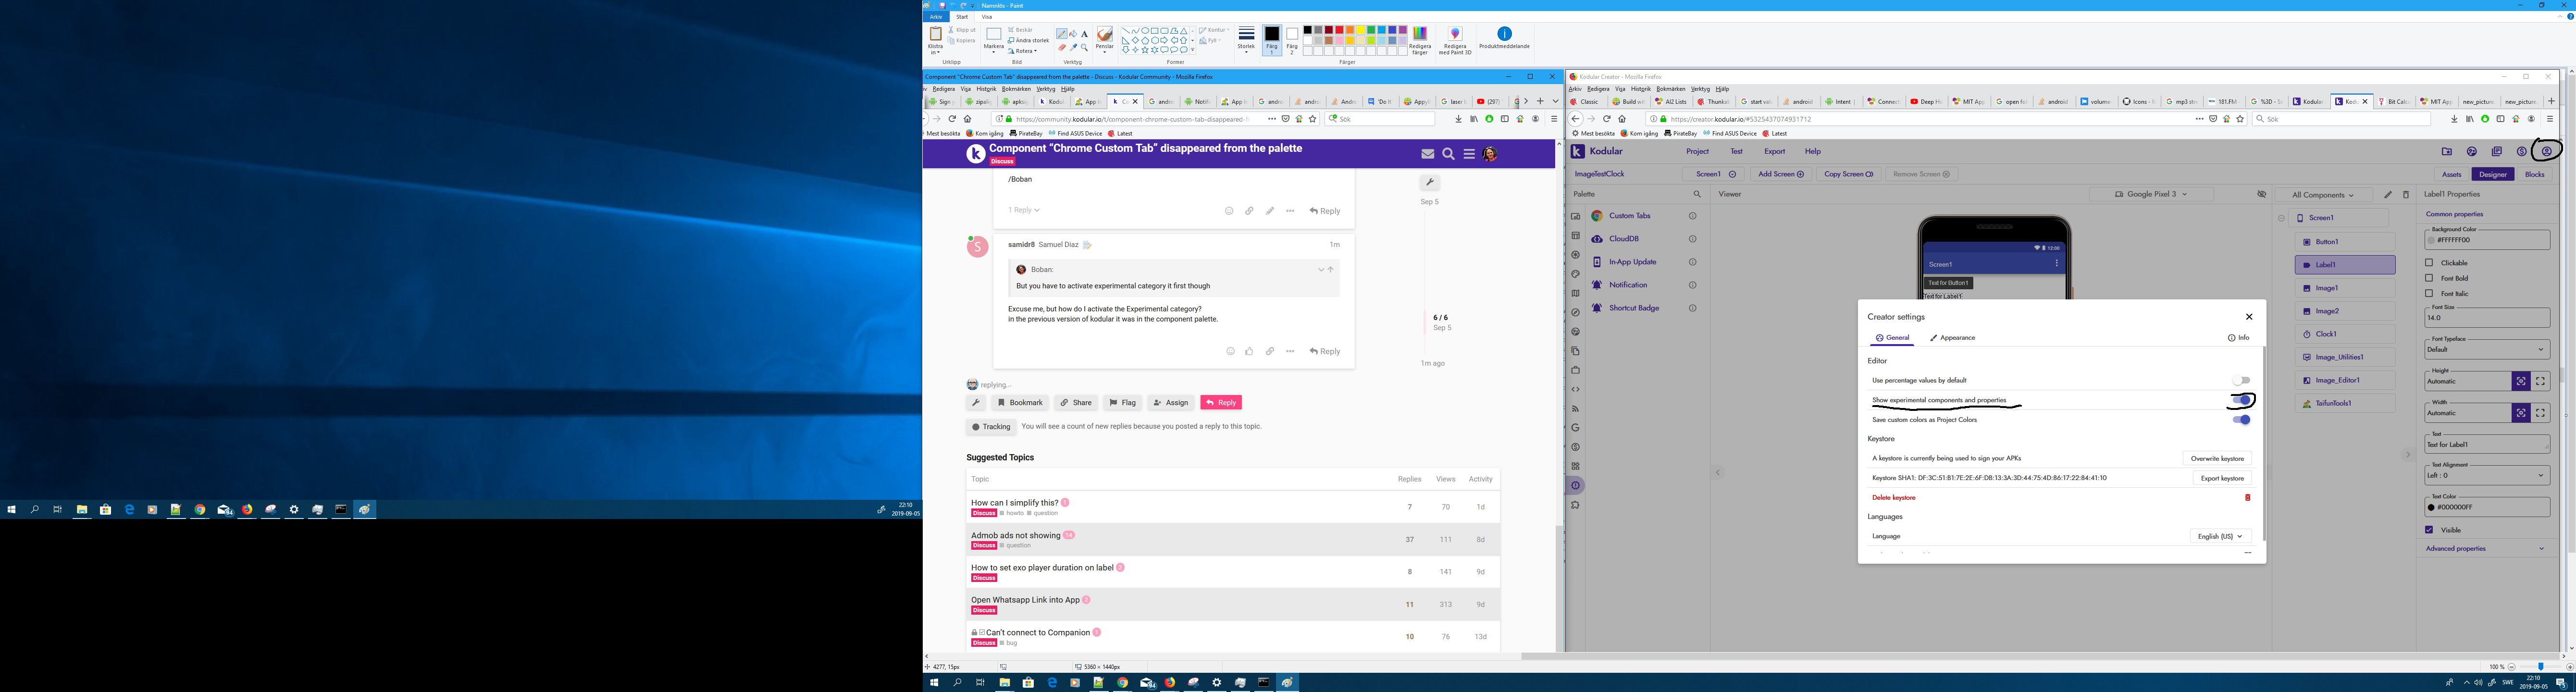The height and width of the screenshot is (692, 2576).
Task: Select the Fill bucket tool in Paint
Action: tap(1073, 34)
